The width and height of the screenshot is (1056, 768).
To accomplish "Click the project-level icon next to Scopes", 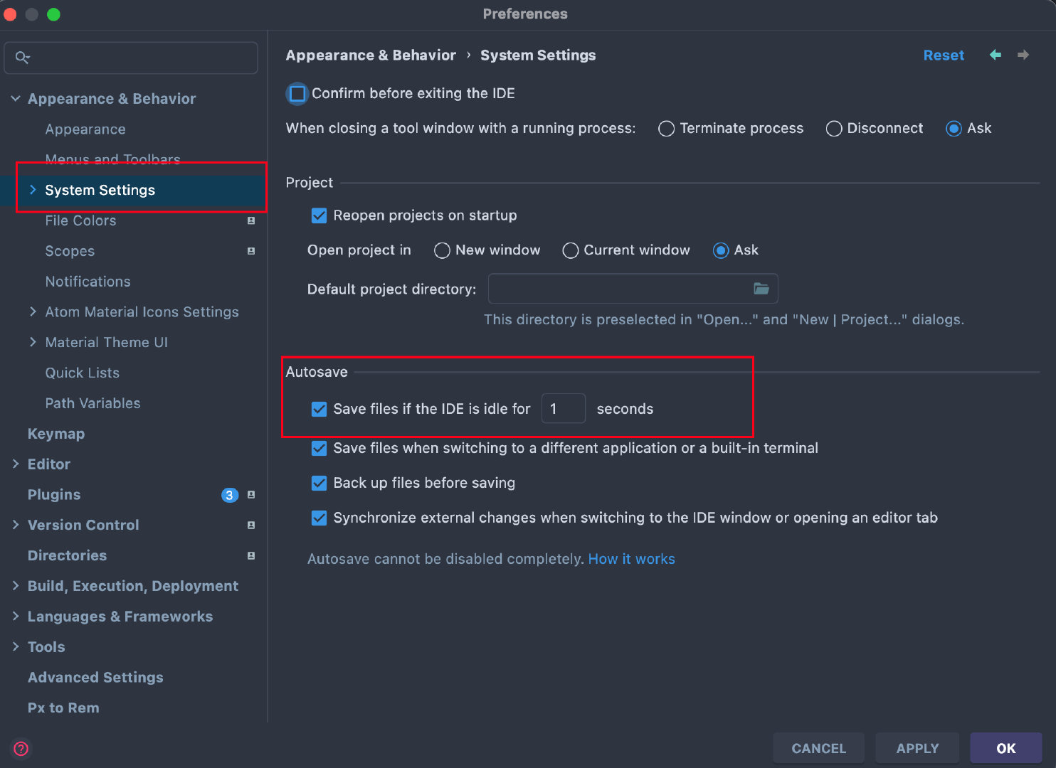I will tap(251, 251).
